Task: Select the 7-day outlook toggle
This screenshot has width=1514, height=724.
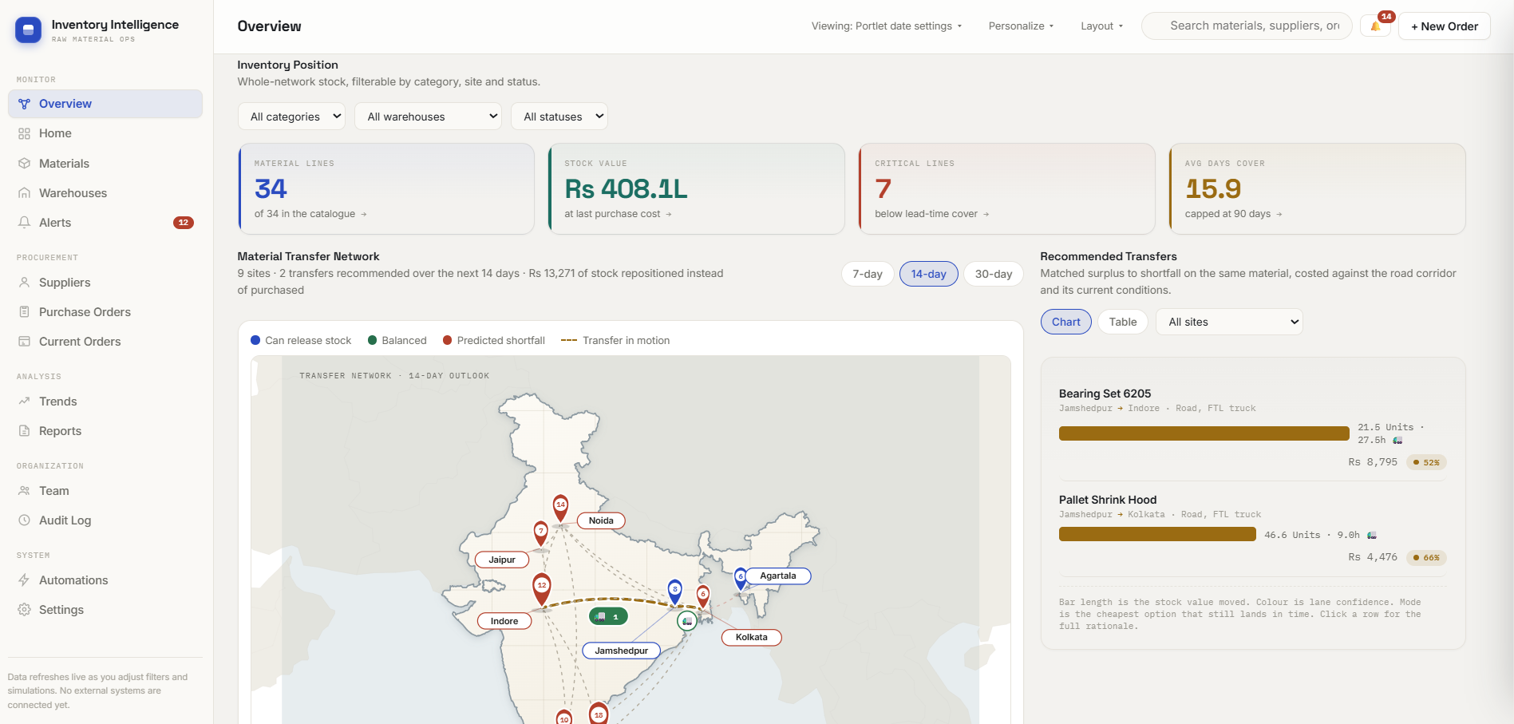Action: coord(868,274)
